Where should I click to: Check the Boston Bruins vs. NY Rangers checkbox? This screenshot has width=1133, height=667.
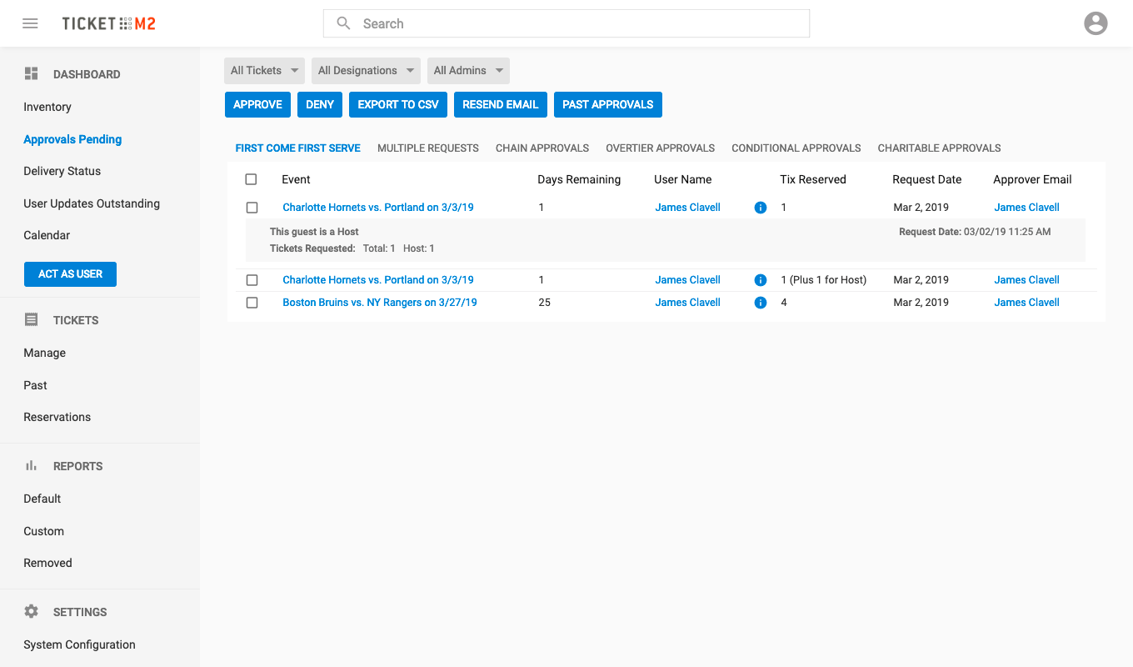[x=252, y=303]
